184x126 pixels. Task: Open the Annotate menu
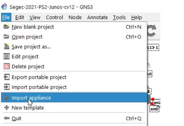click(x=97, y=18)
